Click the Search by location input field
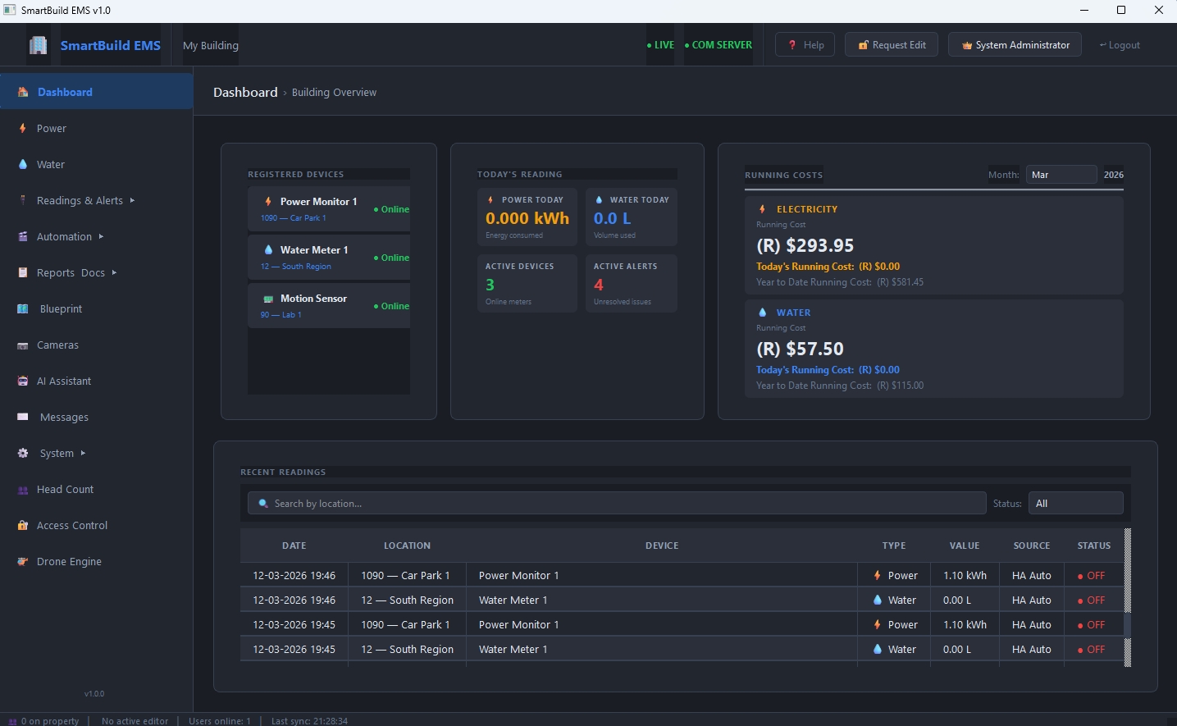This screenshot has width=1177, height=726. click(x=617, y=504)
